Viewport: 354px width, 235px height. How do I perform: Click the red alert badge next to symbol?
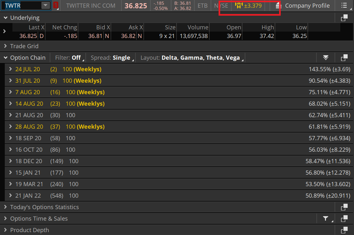click(55, 5)
